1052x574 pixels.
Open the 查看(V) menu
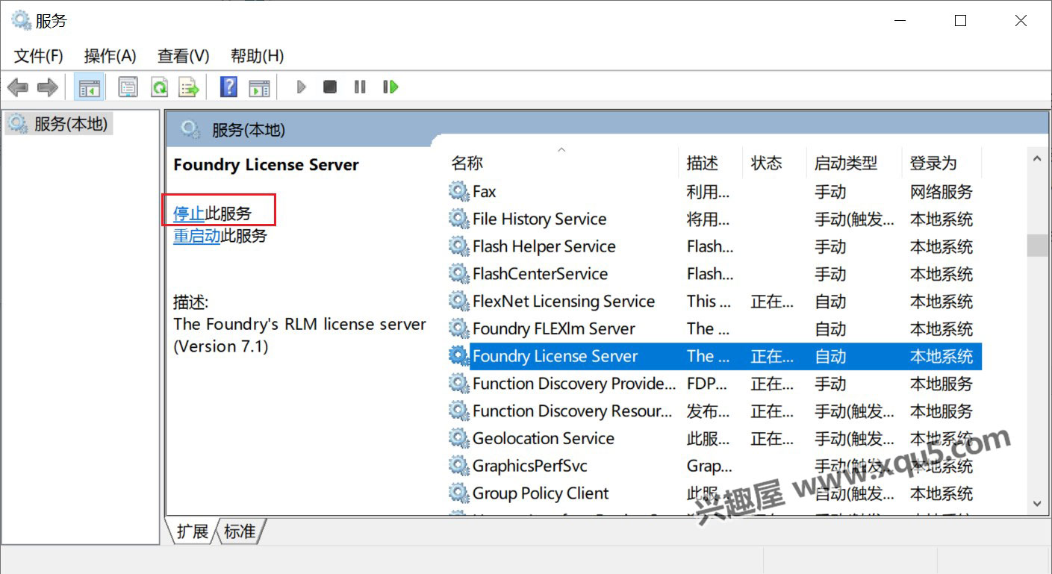click(184, 56)
